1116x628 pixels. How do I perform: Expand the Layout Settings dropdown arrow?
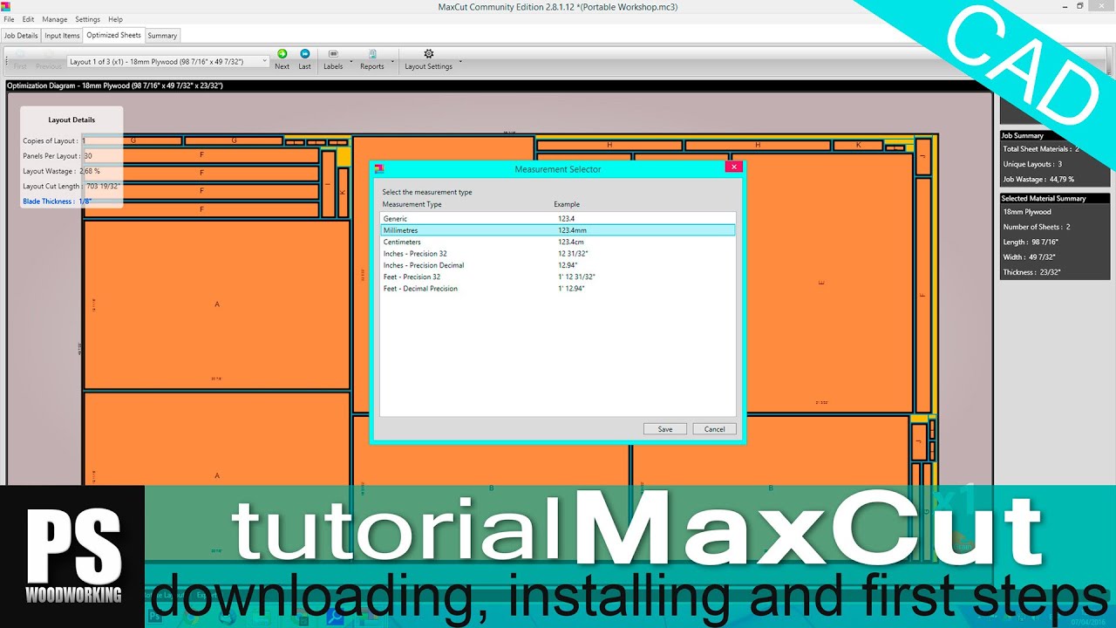pos(460,61)
